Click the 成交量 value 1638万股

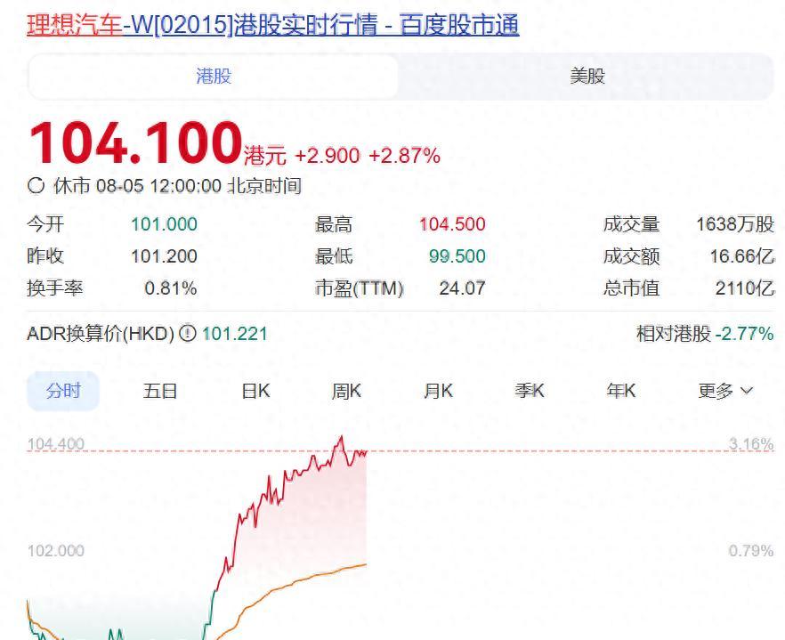pos(735,223)
